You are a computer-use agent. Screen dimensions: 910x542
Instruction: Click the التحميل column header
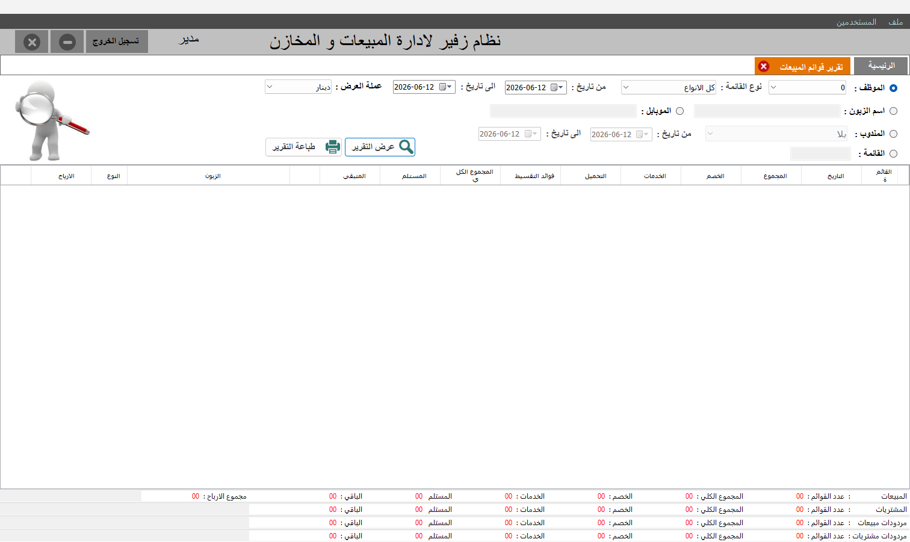pos(590,176)
